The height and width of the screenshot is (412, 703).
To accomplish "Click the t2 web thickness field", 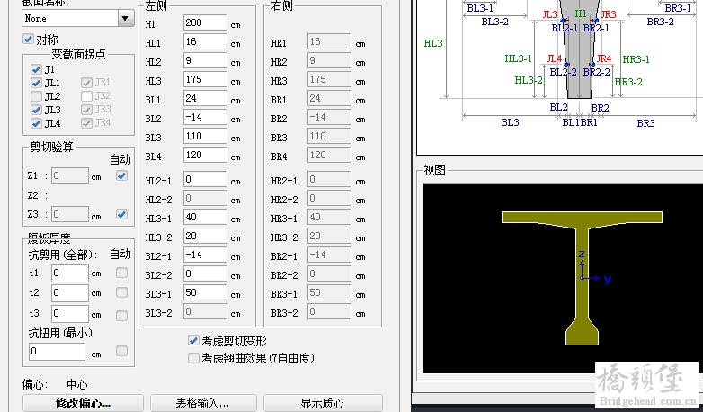I will (x=70, y=293).
